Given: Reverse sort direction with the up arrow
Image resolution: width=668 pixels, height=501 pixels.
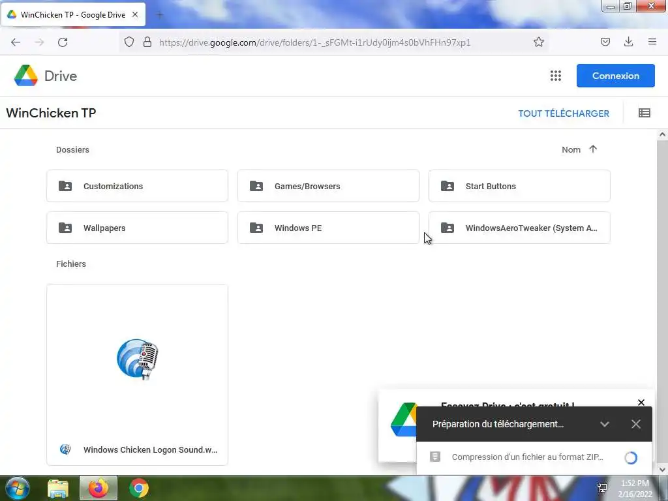Looking at the screenshot, I should [592, 149].
